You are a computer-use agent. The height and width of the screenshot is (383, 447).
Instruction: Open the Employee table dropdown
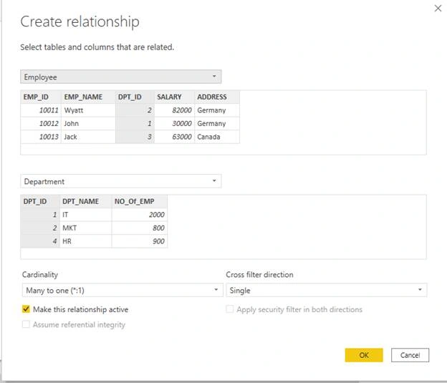click(x=121, y=77)
